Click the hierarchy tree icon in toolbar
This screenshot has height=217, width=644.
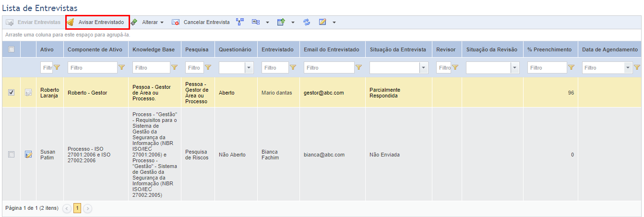(240, 22)
